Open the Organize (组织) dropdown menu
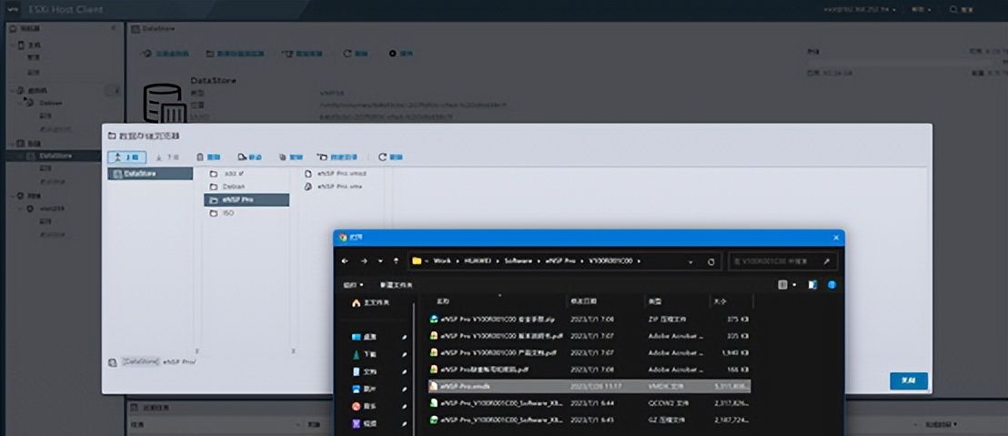Viewport: 1008px width, 436px height. point(353,285)
